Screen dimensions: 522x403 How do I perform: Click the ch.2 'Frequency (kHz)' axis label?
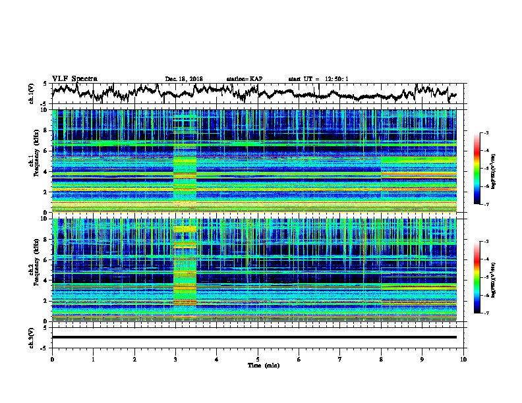click(36, 262)
